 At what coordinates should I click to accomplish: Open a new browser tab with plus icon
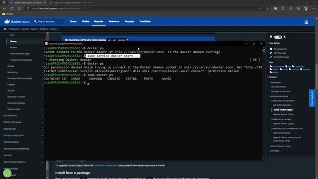(x=90, y=2)
